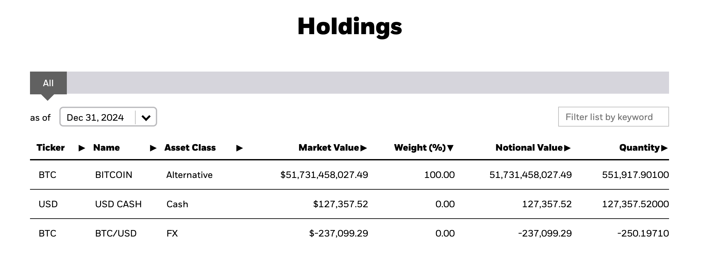The height and width of the screenshot is (257, 701).
Task: Select the Dec 31, 2024 date field
Action: pos(95,117)
